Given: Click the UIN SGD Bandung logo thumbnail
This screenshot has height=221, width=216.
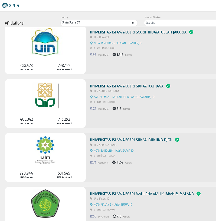Looking at the screenshot, I should point(45,150).
